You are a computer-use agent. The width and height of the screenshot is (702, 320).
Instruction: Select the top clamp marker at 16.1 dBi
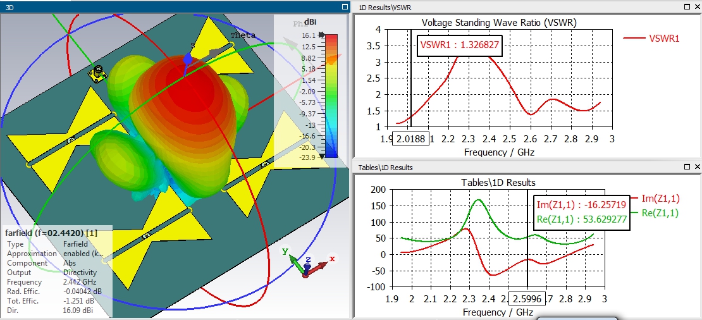click(322, 34)
